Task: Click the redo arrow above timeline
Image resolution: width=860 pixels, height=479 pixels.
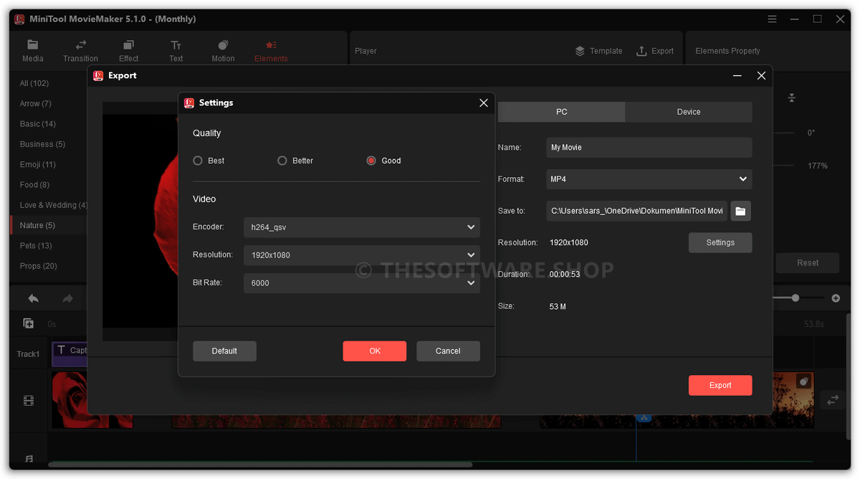Action: click(67, 298)
